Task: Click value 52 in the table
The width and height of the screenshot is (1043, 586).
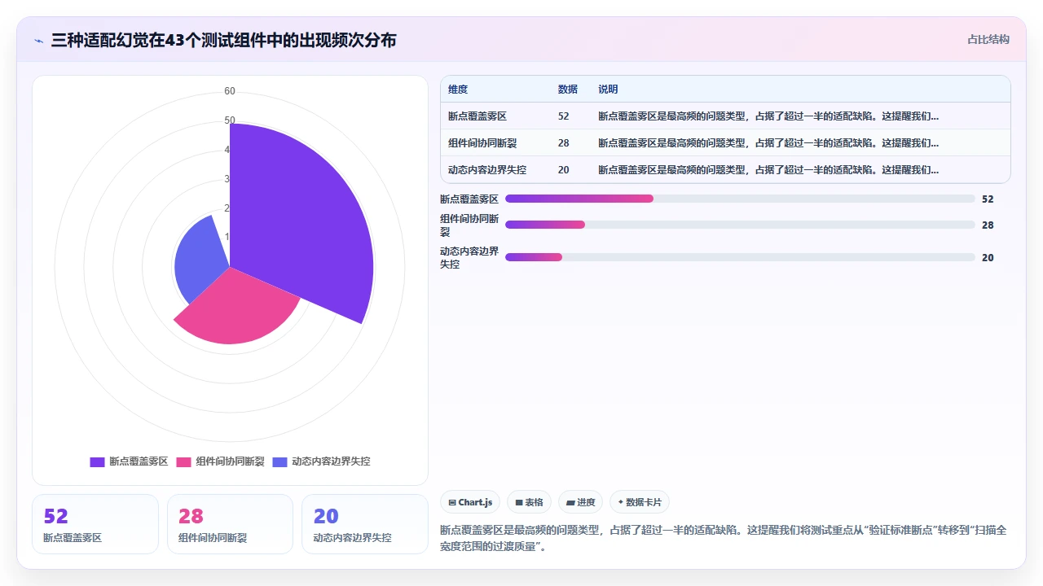Action: tap(564, 116)
